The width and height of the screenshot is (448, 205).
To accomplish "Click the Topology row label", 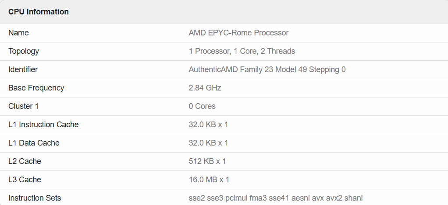I will coord(24,51).
